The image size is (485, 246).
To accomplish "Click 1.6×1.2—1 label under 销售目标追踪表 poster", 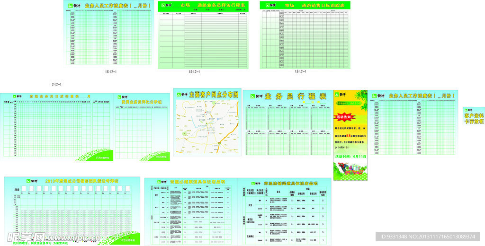I will coord(300,71).
